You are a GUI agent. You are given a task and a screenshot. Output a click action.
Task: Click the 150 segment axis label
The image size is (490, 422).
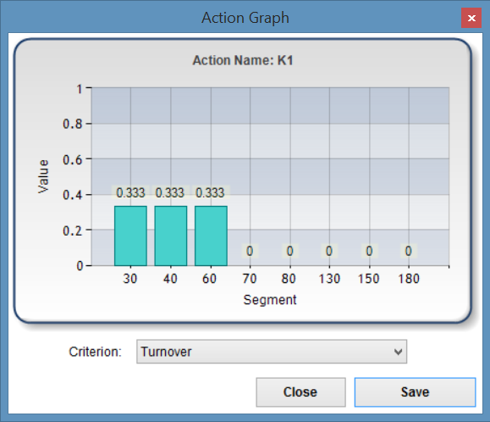(369, 279)
